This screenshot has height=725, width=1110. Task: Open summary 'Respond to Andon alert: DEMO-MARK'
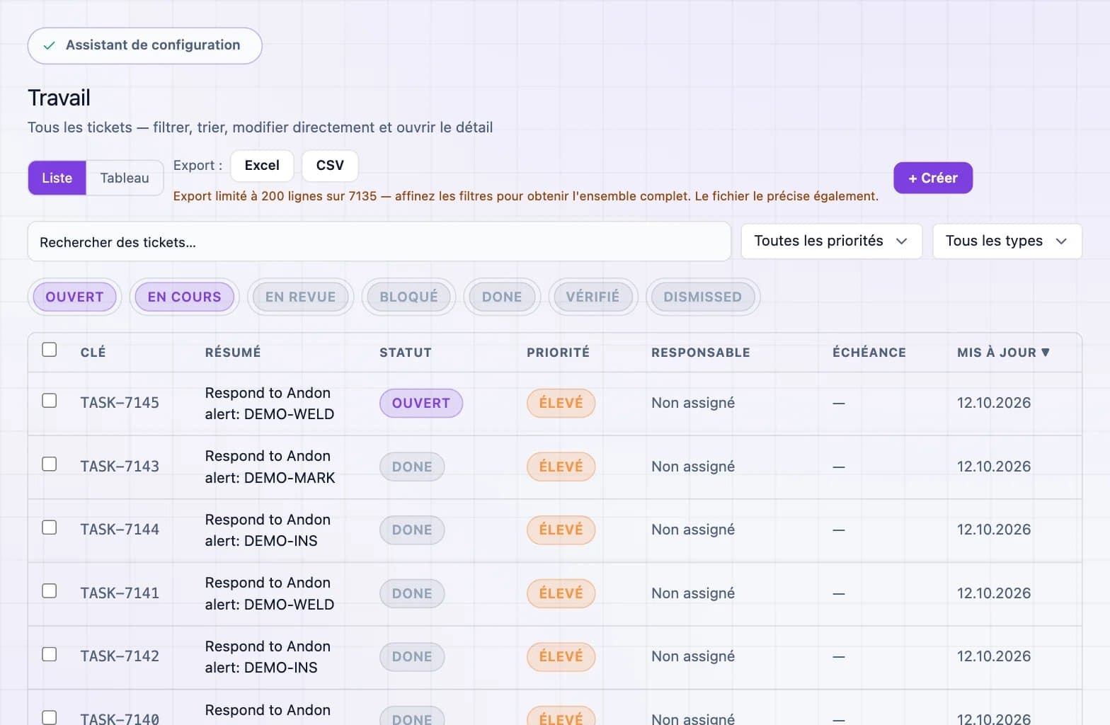click(270, 467)
